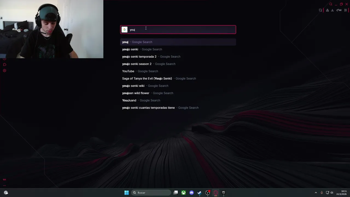Click the Buscar taskbar search box
350x197 pixels.
point(151,193)
